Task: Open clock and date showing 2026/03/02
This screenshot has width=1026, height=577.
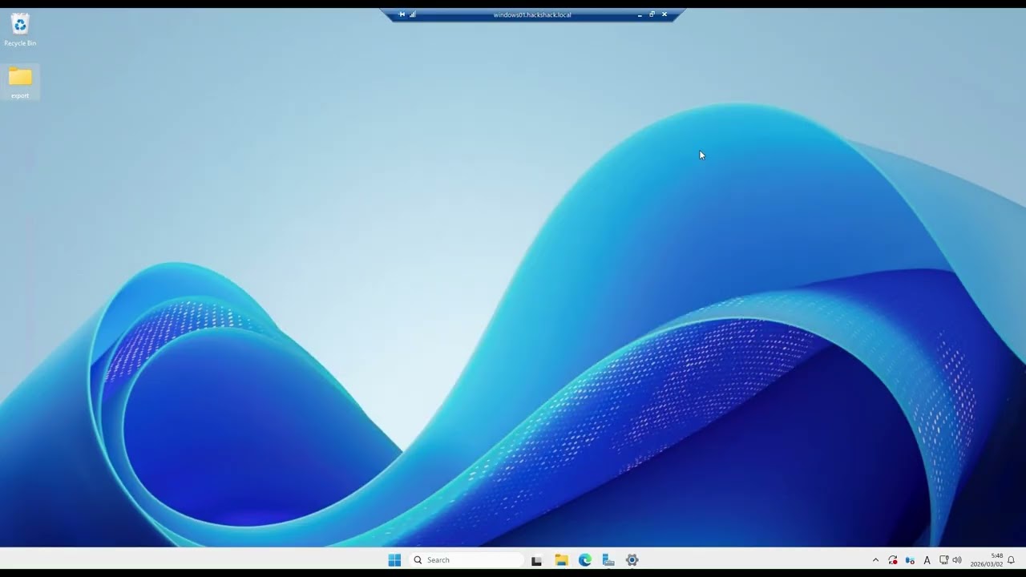Action: pos(987,560)
